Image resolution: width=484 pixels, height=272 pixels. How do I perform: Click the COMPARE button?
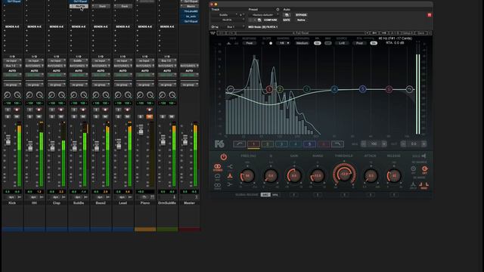[x=270, y=20]
